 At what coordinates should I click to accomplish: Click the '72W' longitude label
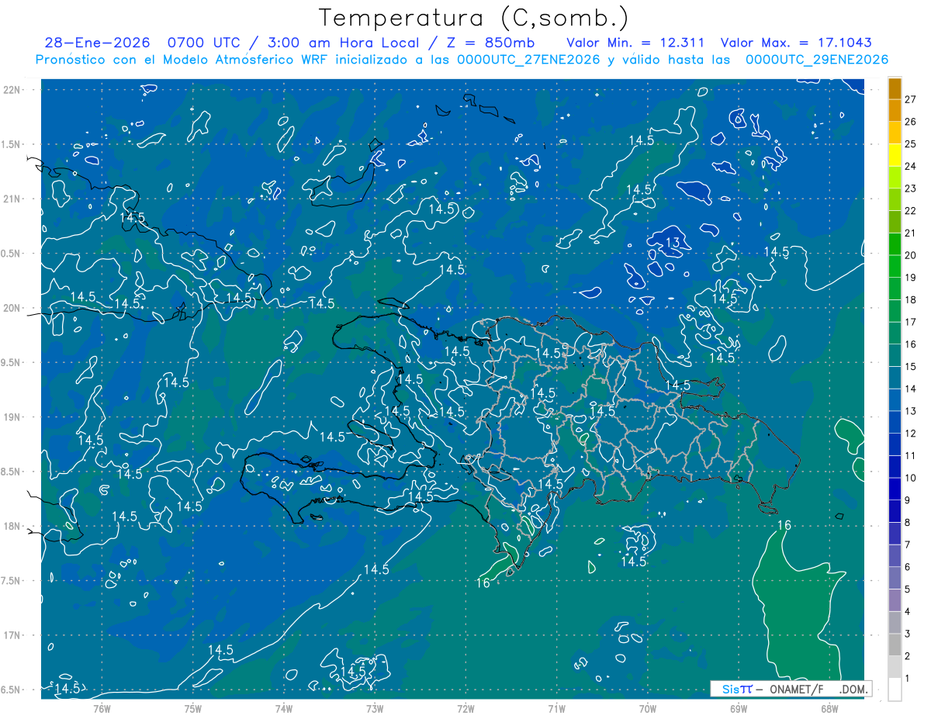point(465,710)
